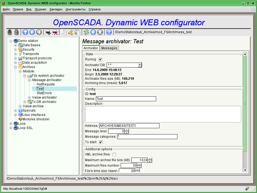Open the Закладки menu
The height and width of the screenshot is (193, 257).
56,9
